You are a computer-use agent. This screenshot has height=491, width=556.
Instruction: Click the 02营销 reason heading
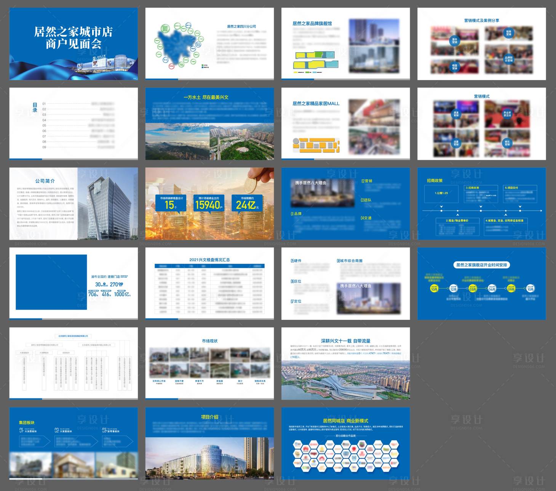366,181
